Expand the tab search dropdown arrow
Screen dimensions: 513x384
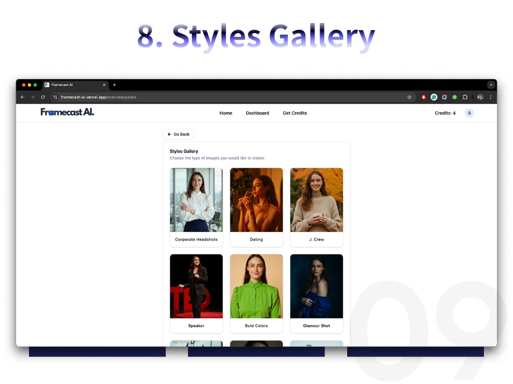point(491,85)
